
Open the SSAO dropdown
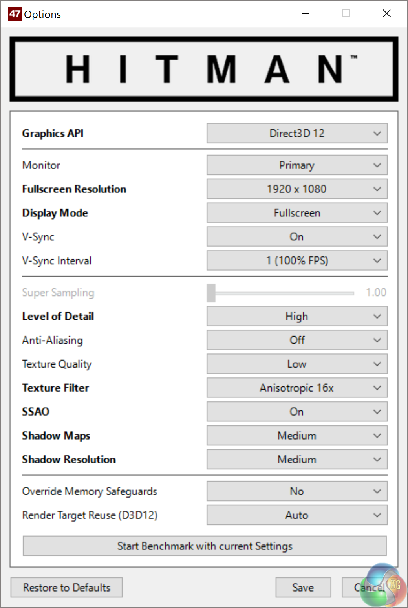pos(297,412)
